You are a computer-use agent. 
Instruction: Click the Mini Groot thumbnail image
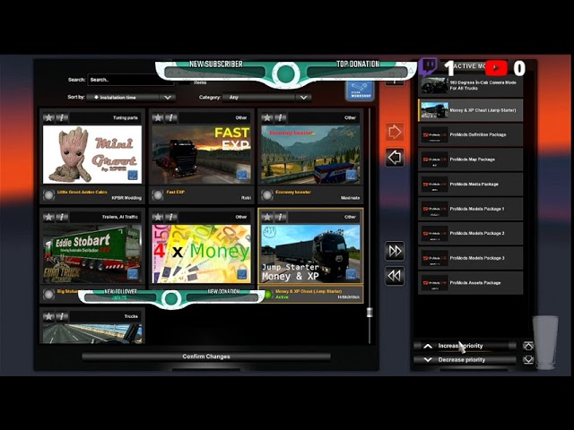(92, 154)
